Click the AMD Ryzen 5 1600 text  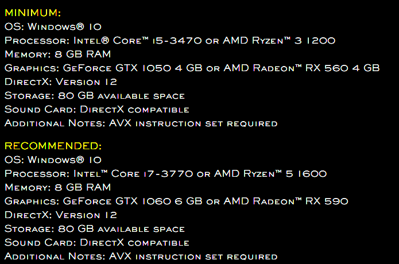pos(270,174)
